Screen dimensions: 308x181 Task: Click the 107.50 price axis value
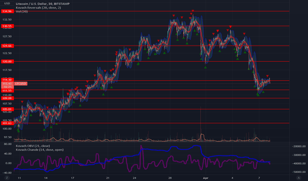[7, 104]
